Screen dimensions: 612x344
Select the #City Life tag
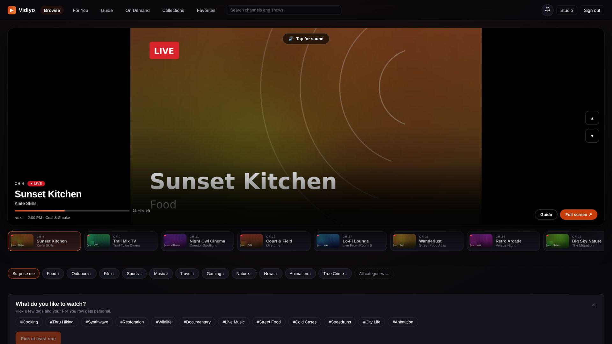pos(372,322)
